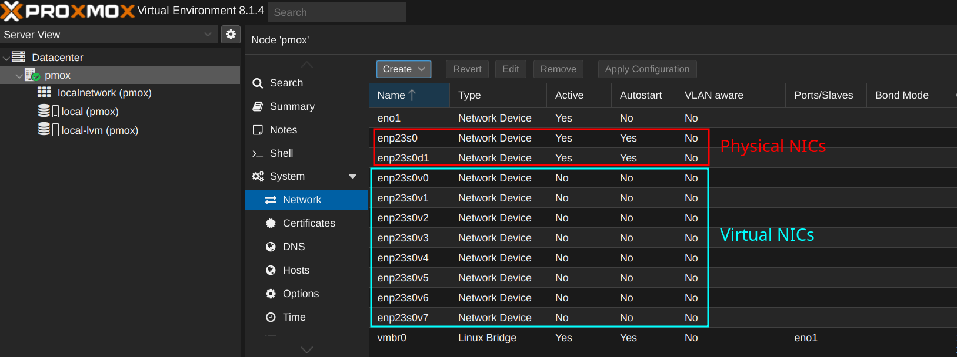This screenshot has width=957, height=357.
Task: Open the Notes menu item
Action: (x=306, y=130)
